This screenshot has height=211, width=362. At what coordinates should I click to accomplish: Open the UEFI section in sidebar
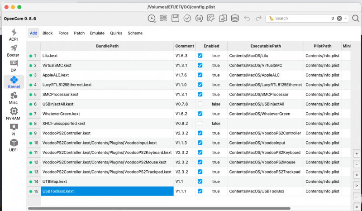tap(13, 144)
